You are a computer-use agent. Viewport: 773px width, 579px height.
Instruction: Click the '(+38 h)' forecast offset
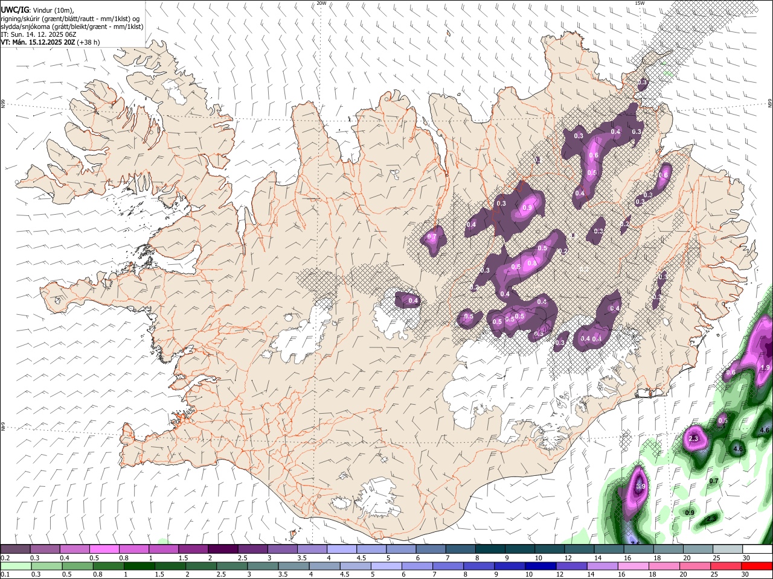88,42
